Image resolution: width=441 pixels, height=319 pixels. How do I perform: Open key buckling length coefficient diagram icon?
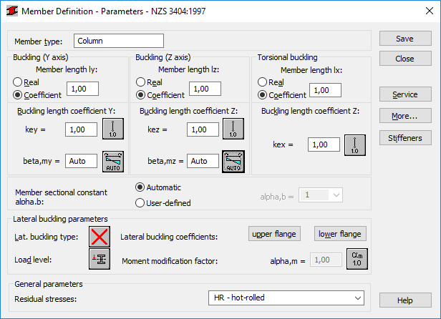pos(113,129)
